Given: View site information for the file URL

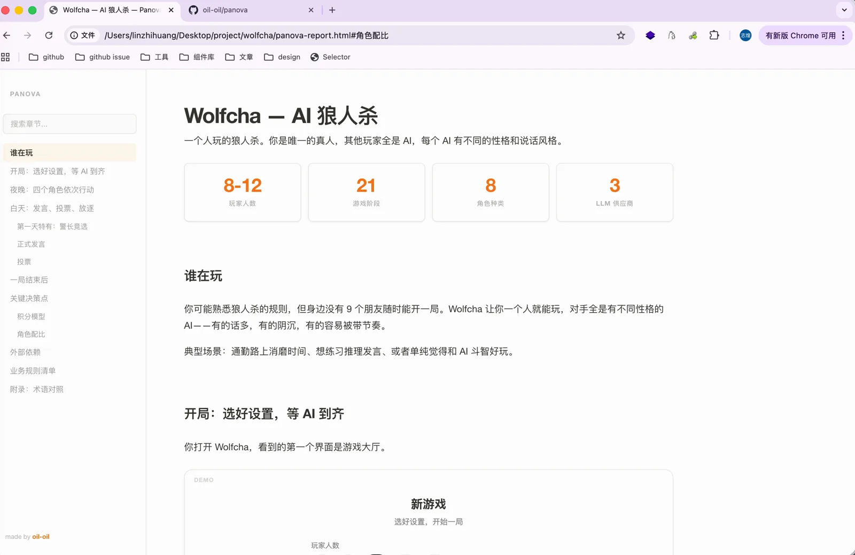Looking at the screenshot, I should click(x=82, y=35).
